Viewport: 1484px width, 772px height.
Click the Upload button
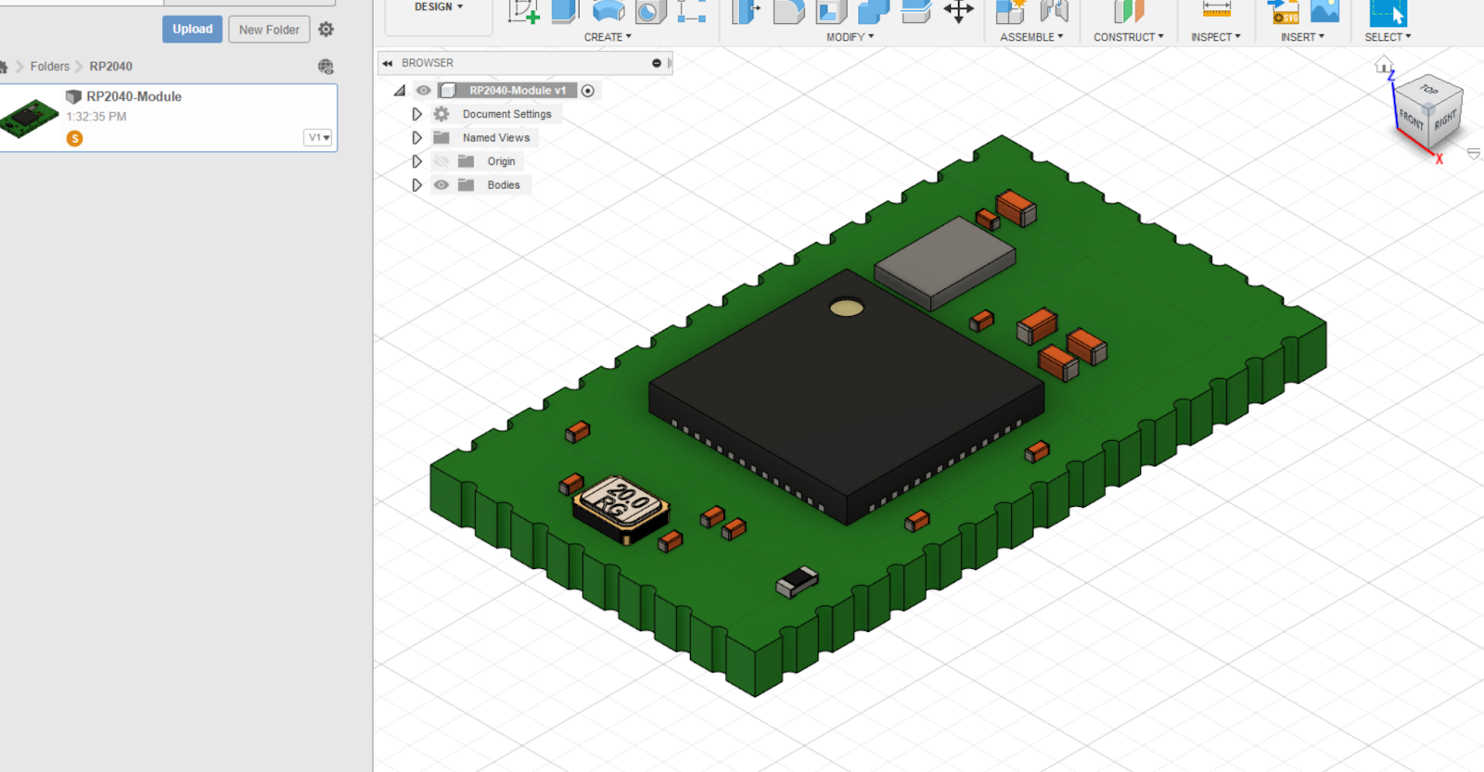192,30
